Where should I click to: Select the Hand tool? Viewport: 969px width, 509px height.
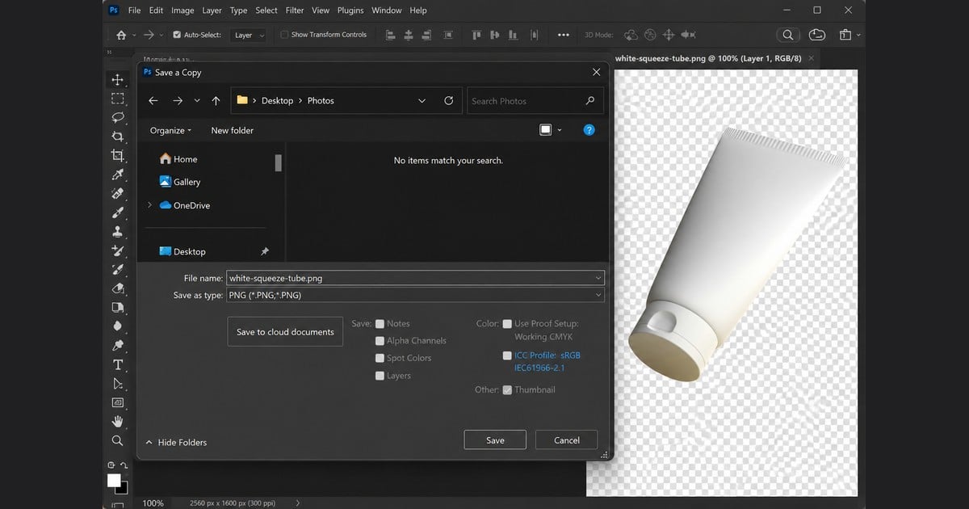[x=117, y=421]
